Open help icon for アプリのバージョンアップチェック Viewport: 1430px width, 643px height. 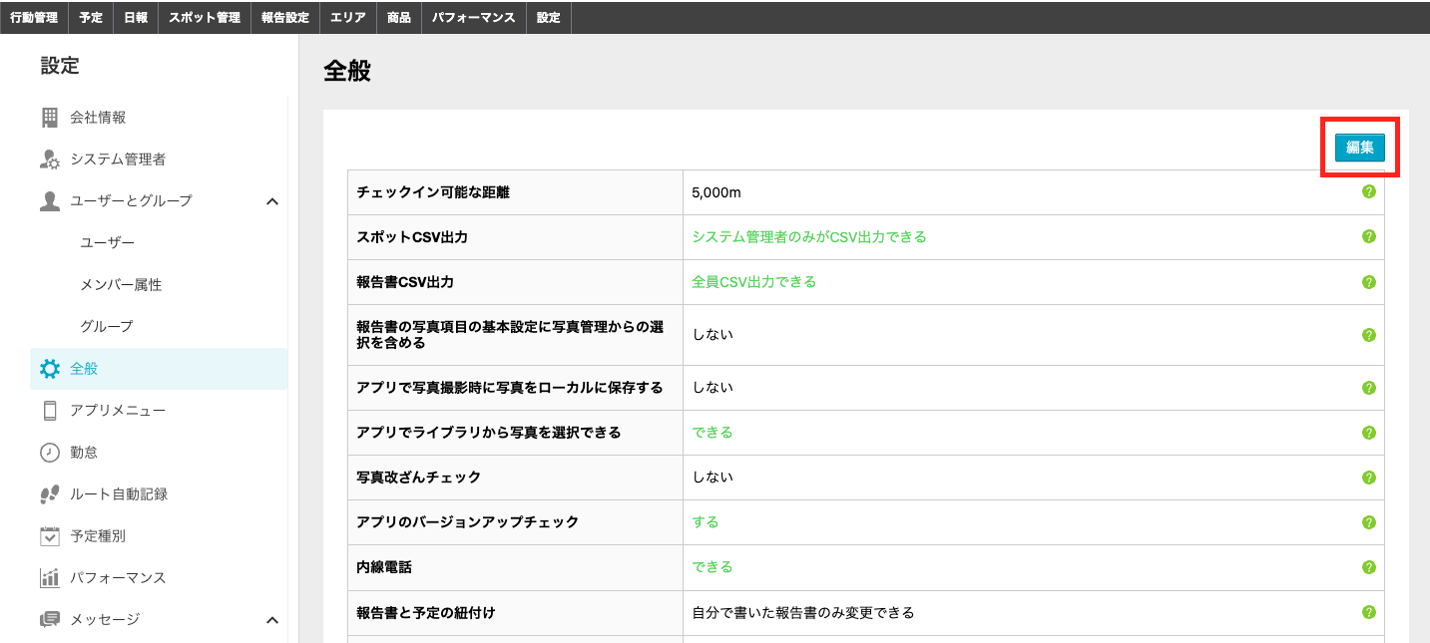coord(1369,522)
